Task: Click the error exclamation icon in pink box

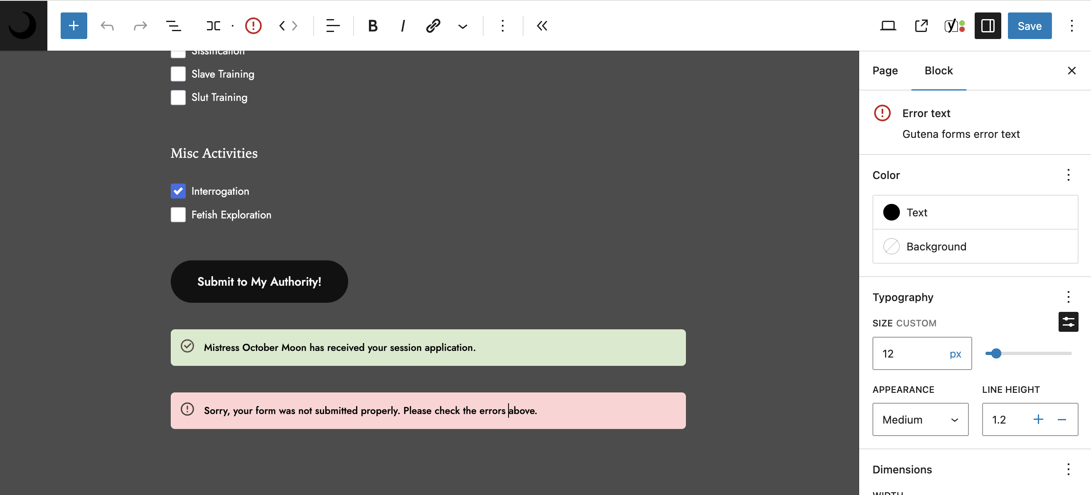Action: 187,409
